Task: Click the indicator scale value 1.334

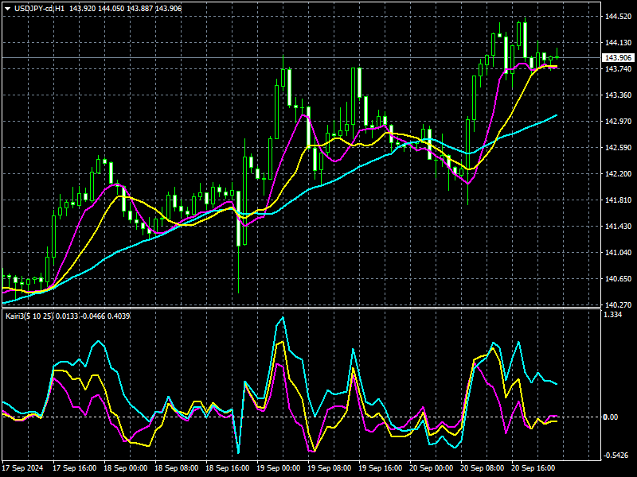Action: pyautogui.click(x=613, y=315)
